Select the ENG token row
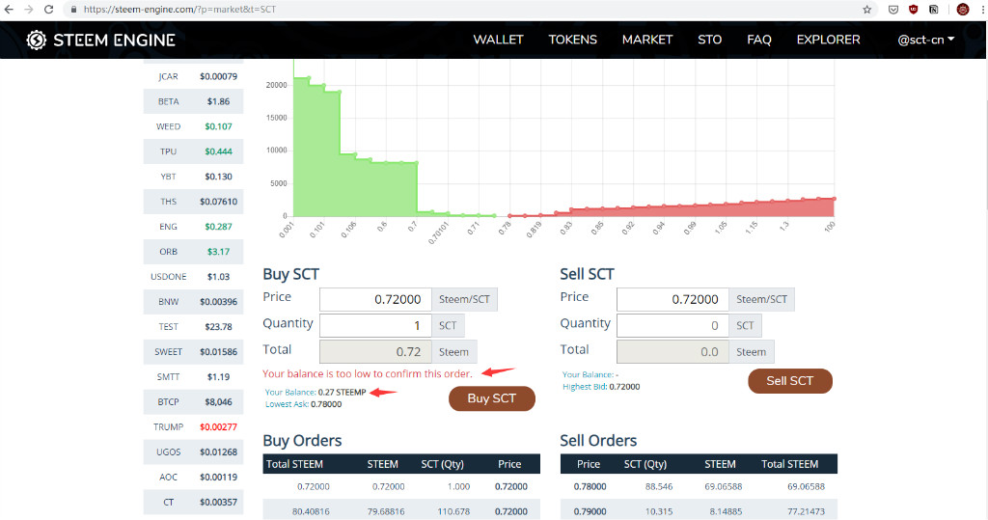 [x=193, y=227]
